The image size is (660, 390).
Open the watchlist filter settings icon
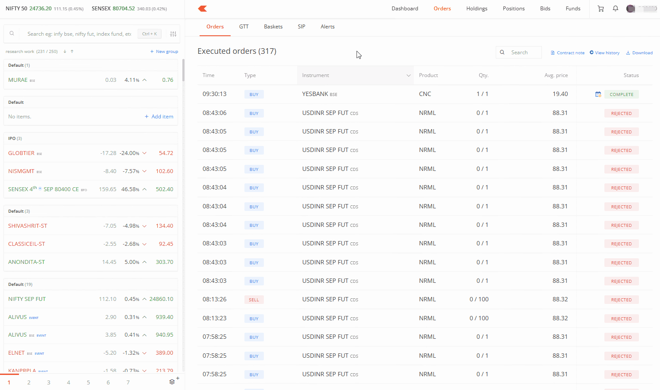point(173,34)
